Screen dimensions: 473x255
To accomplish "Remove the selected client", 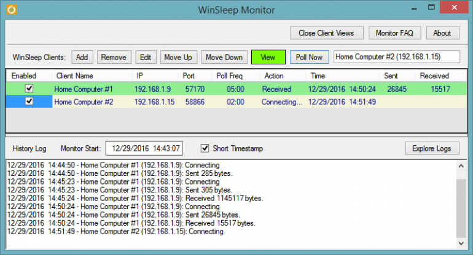I will [x=114, y=57].
